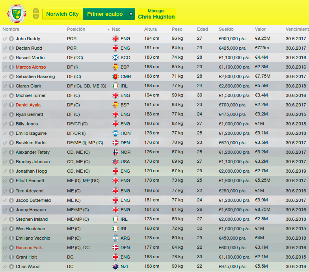The width and height of the screenshot is (309, 272).
Task: Click €2,800,000 p/a wage for Ciaran Clark
Action: point(234,86)
